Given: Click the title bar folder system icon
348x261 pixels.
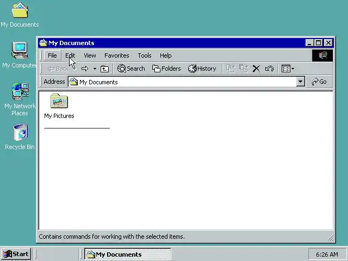Looking at the screenshot, I should point(43,43).
